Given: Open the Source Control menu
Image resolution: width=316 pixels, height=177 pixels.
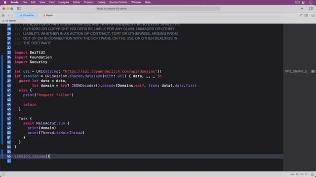Looking at the screenshot, I should 118,2.
